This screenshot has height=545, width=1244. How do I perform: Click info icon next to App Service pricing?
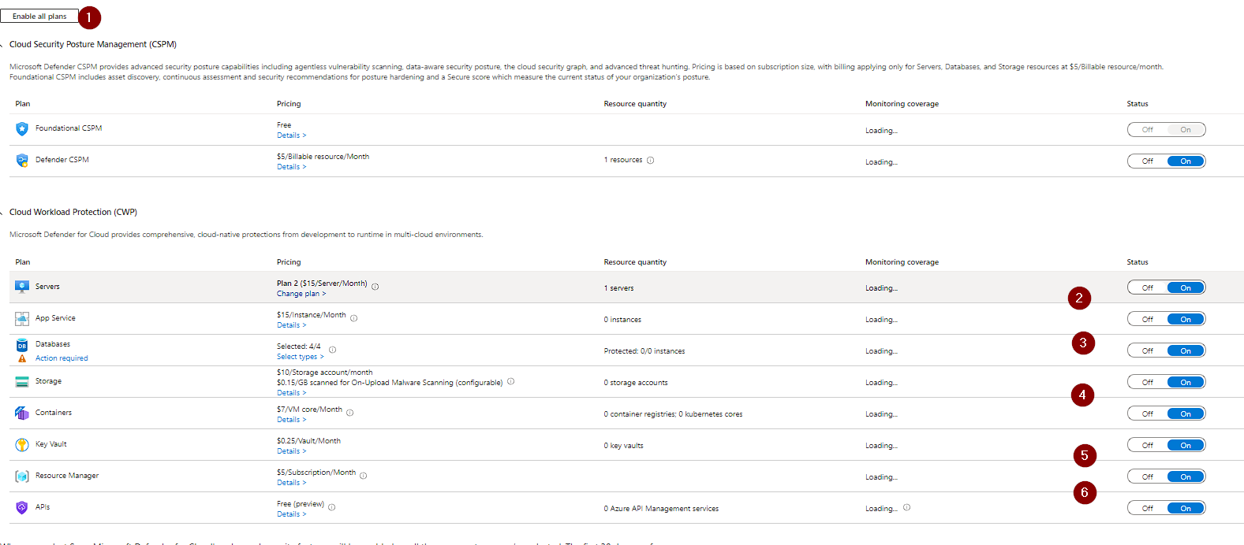354,318
